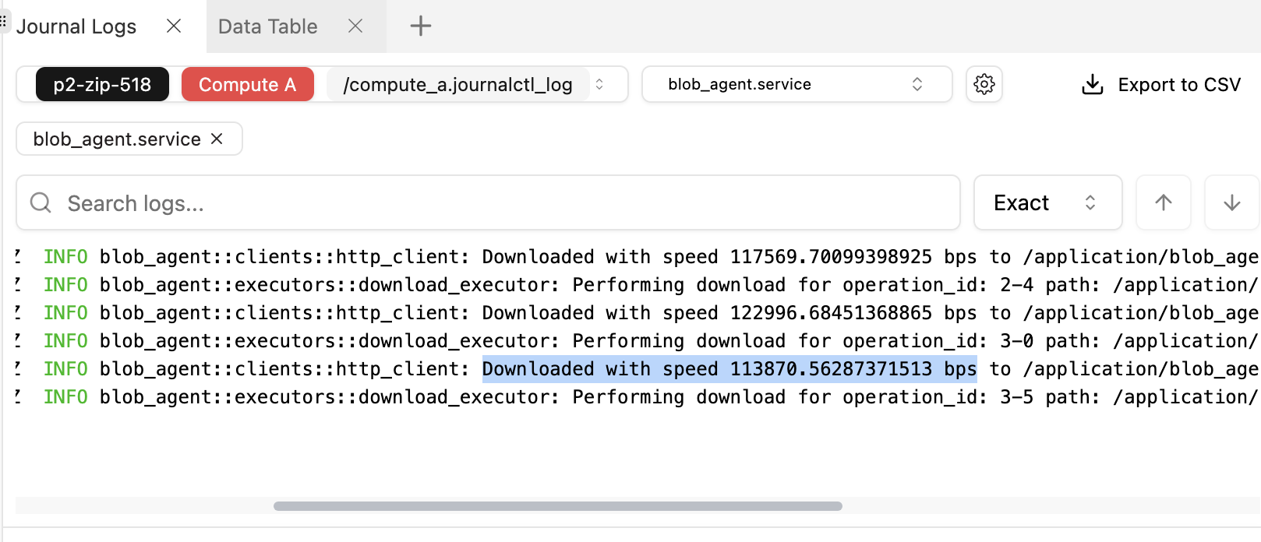Click the Export to CSV download icon

tap(1093, 84)
